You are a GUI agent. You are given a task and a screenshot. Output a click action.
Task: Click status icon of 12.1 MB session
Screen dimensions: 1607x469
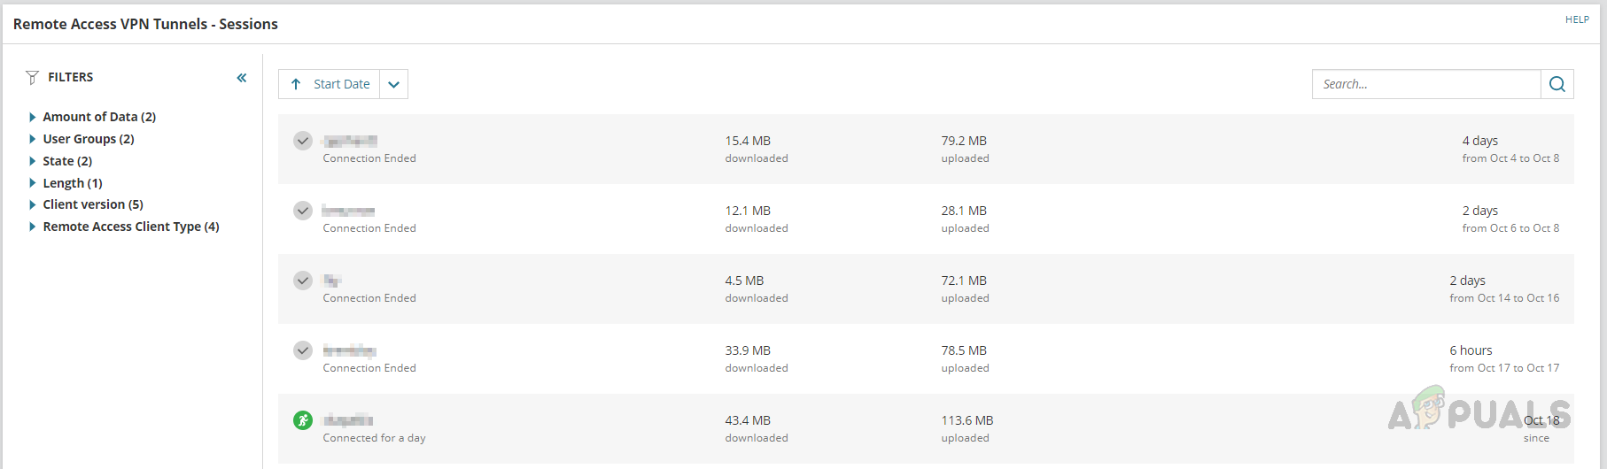pos(303,211)
